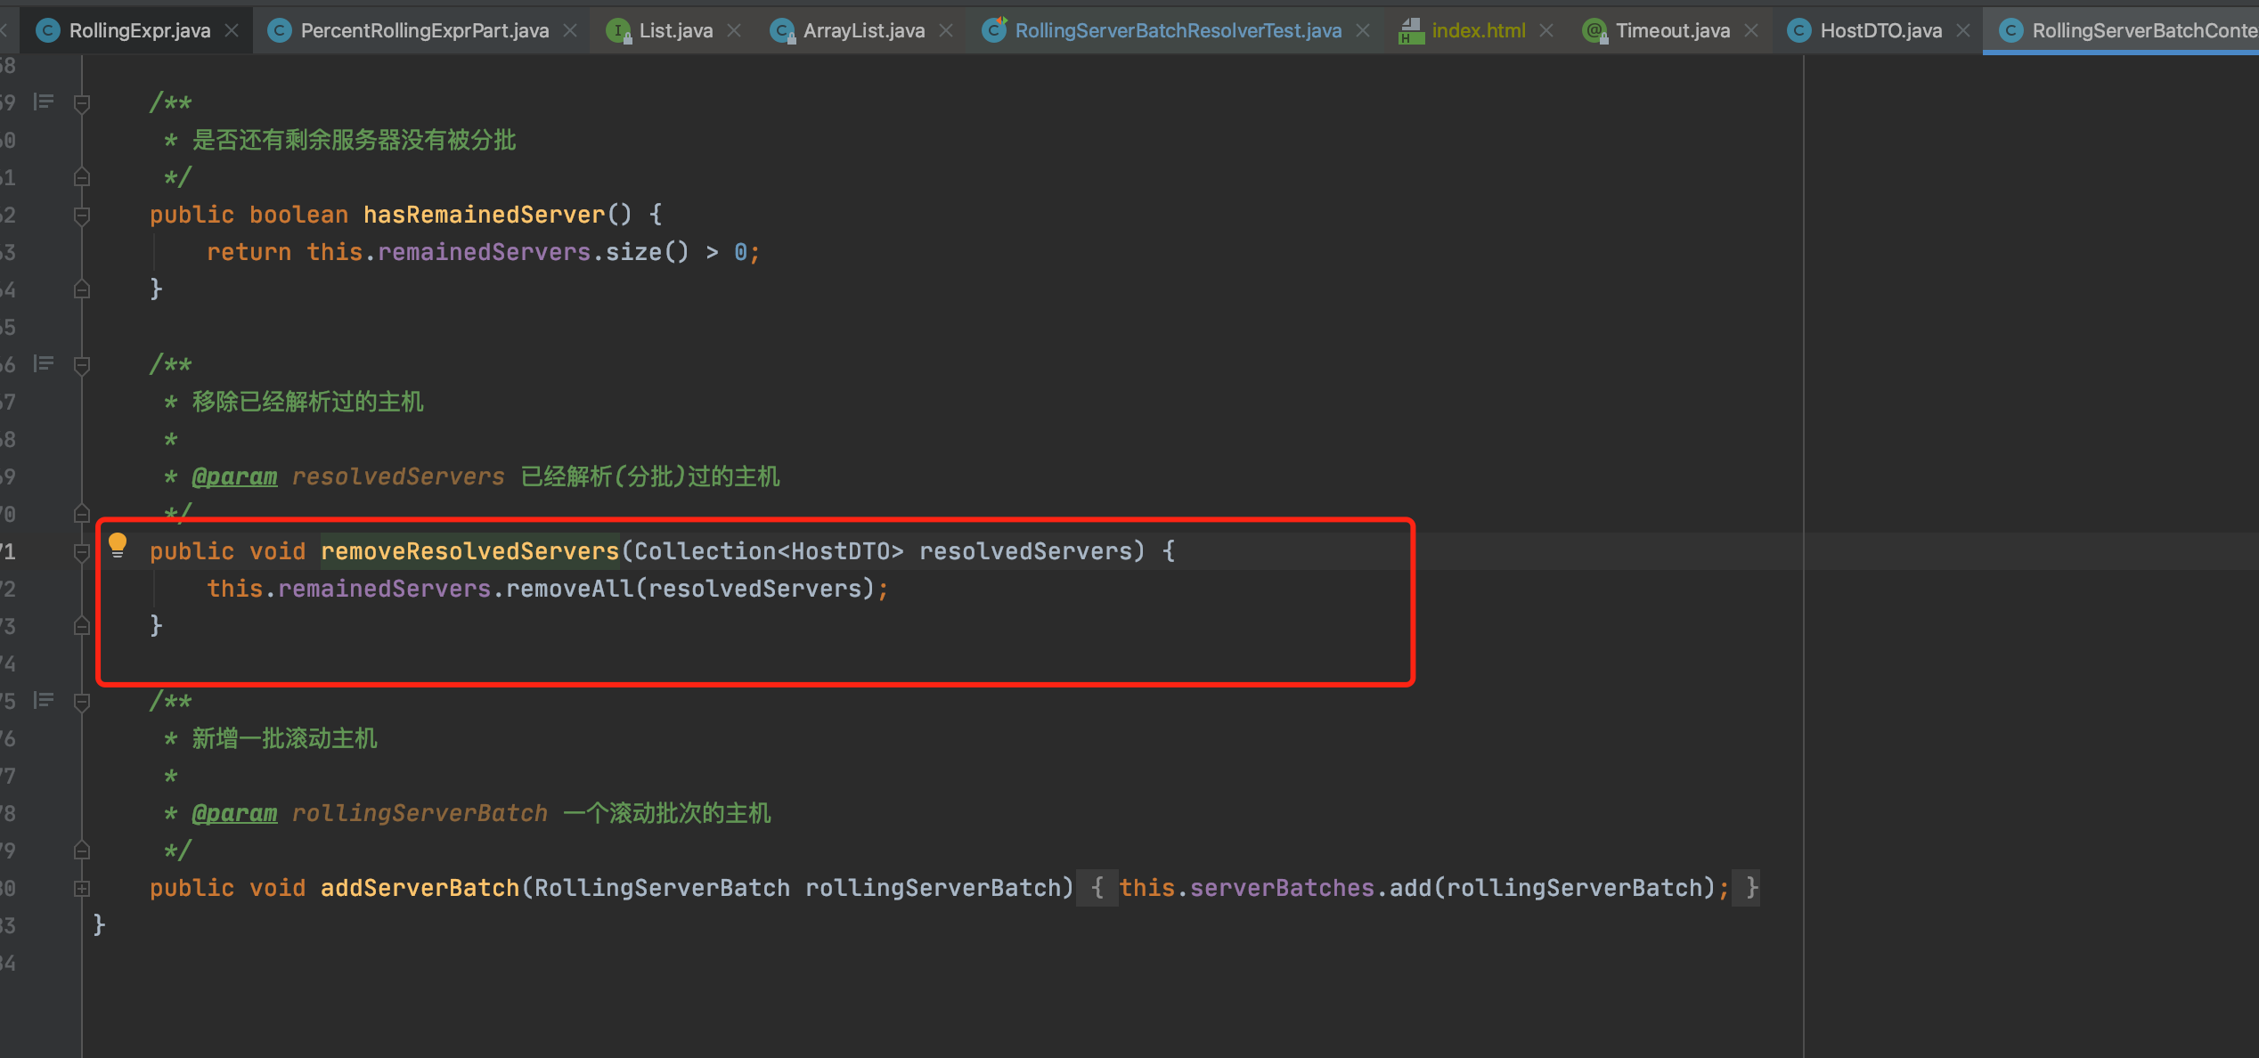Screen dimensions: 2259x1058
Task: Click the yellow lightbulb intention icon
Action: click(x=118, y=544)
